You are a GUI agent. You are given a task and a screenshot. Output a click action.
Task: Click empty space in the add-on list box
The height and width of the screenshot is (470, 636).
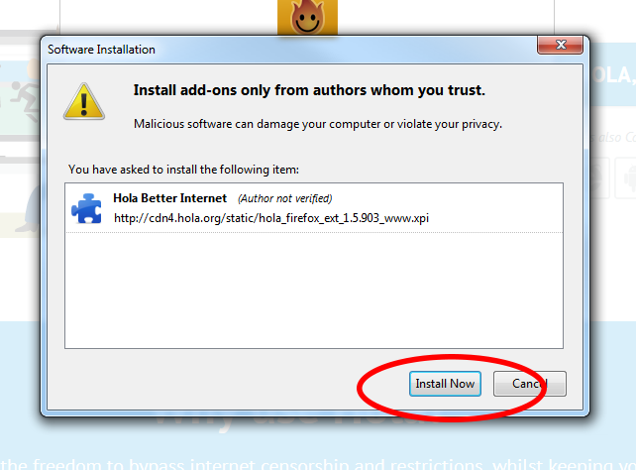(x=313, y=291)
